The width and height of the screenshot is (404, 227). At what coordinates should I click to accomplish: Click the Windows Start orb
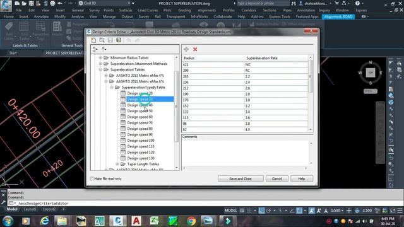click(8, 221)
